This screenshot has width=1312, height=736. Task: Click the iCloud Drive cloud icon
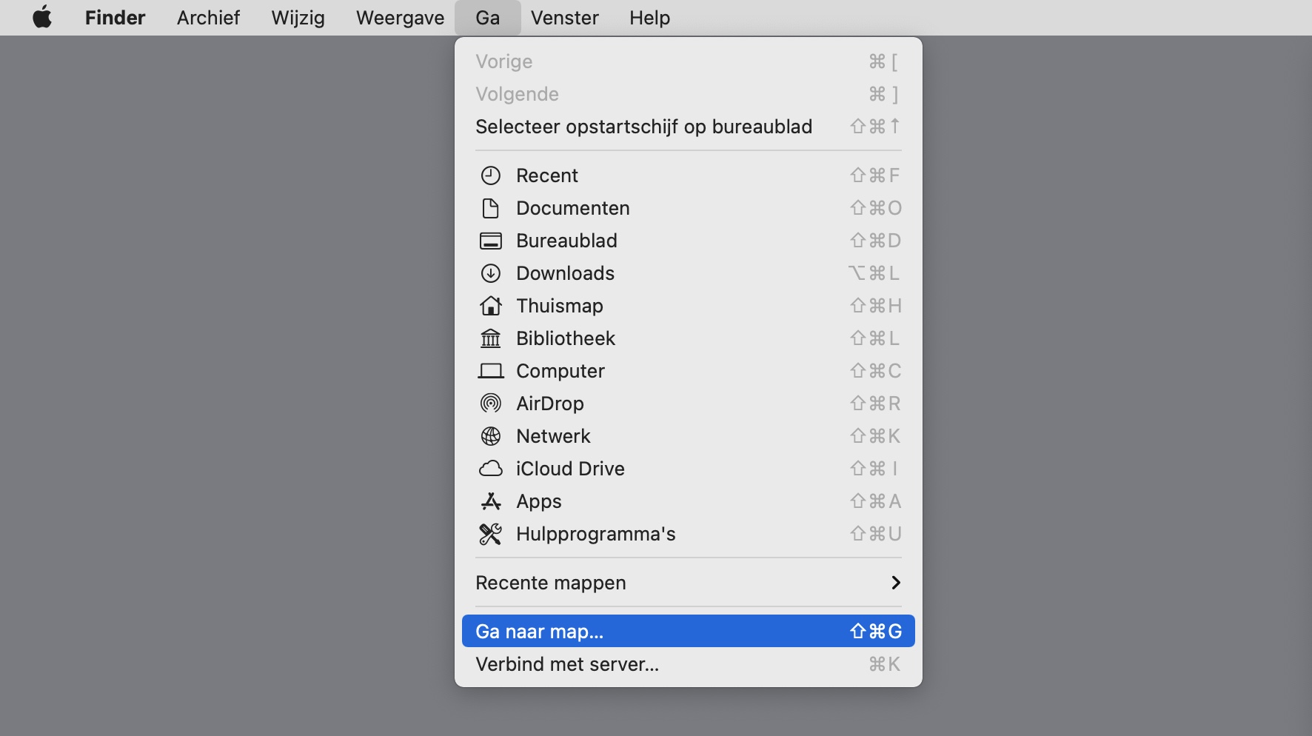tap(491, 469)
